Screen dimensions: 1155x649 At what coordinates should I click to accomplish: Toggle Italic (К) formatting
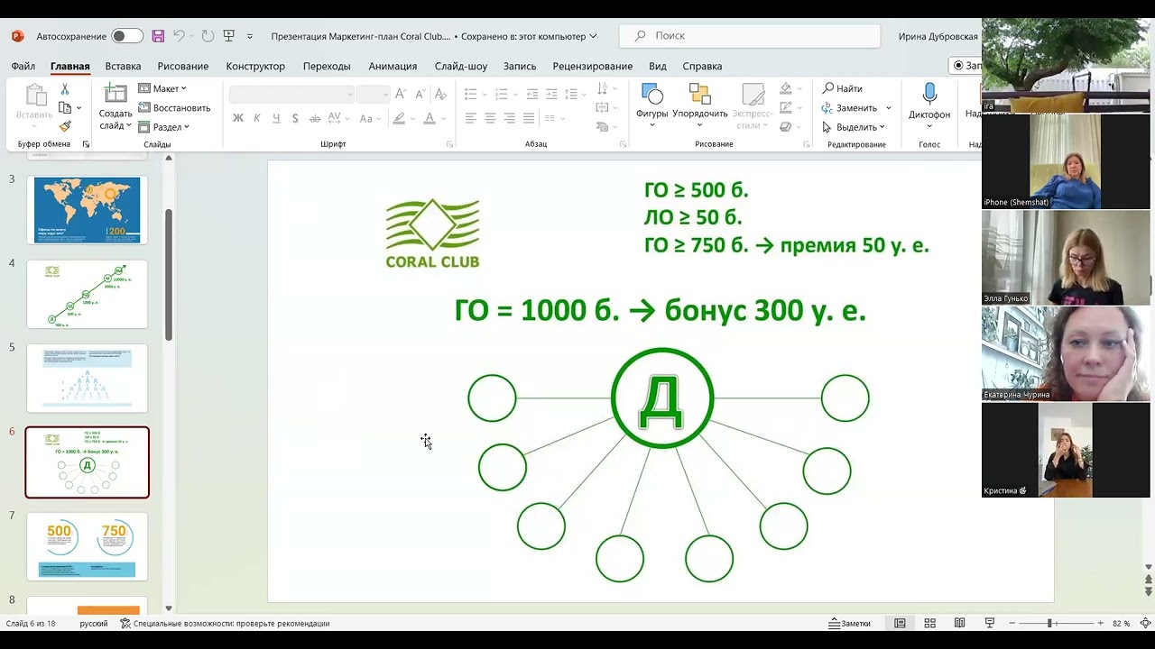[257, 118]
